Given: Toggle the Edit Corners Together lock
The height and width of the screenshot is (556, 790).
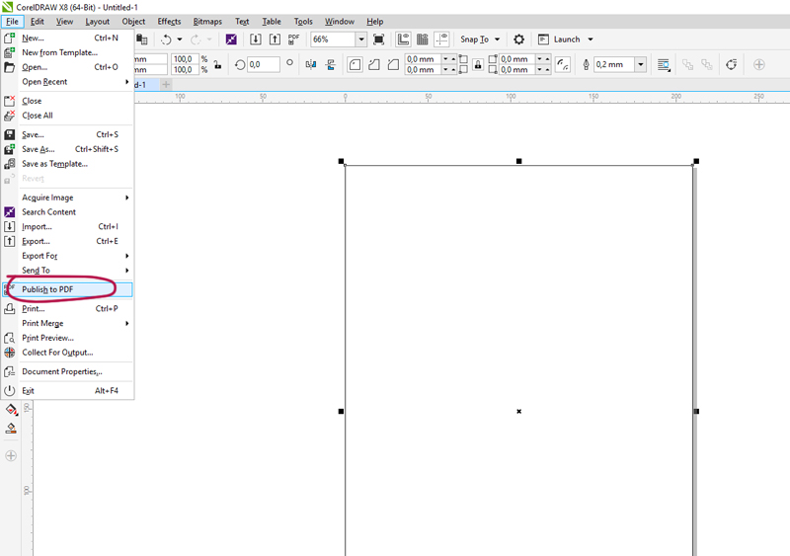Looking at the screenshot, I should coord(478,64).
